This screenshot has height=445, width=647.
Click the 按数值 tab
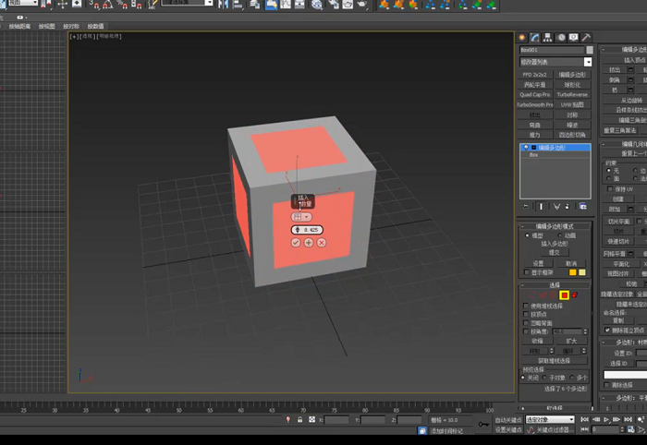(x=96, y=27)
